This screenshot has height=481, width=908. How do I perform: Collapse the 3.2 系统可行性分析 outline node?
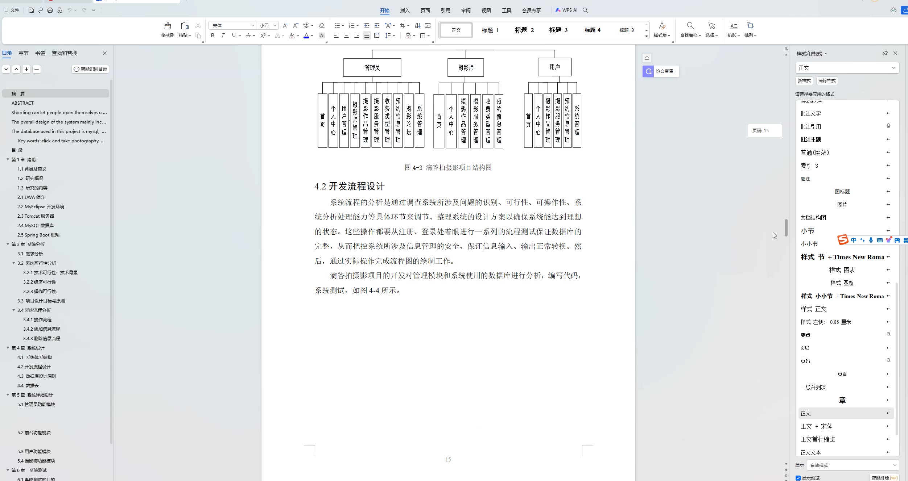pos(13,263)
